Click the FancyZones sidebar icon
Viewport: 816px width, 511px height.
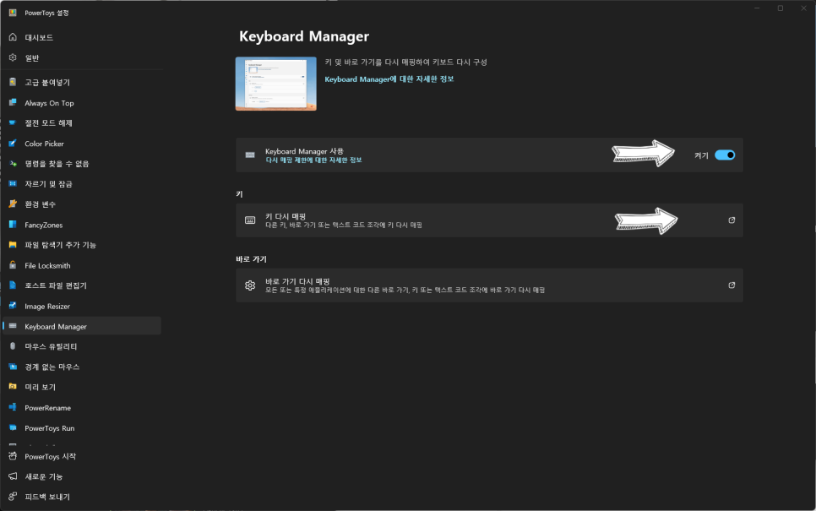tap(13, 225)
